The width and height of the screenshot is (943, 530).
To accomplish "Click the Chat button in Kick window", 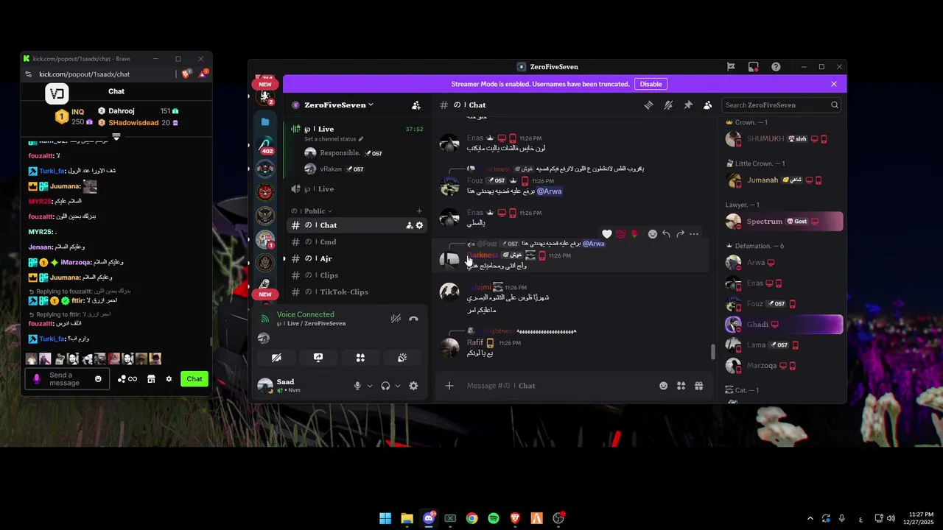I will tap(194, 379).
